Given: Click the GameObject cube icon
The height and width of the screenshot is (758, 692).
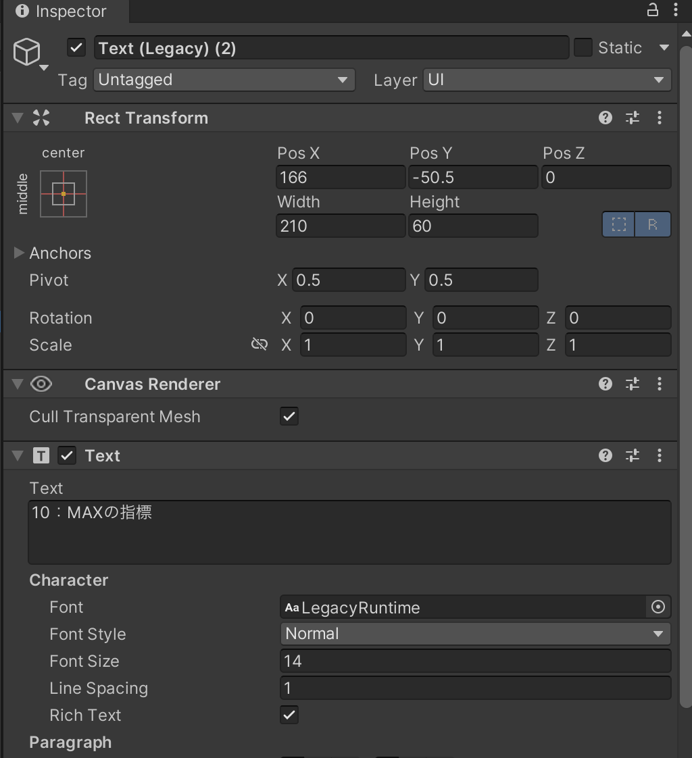Looking at the screenshot, I should (27, 51).
